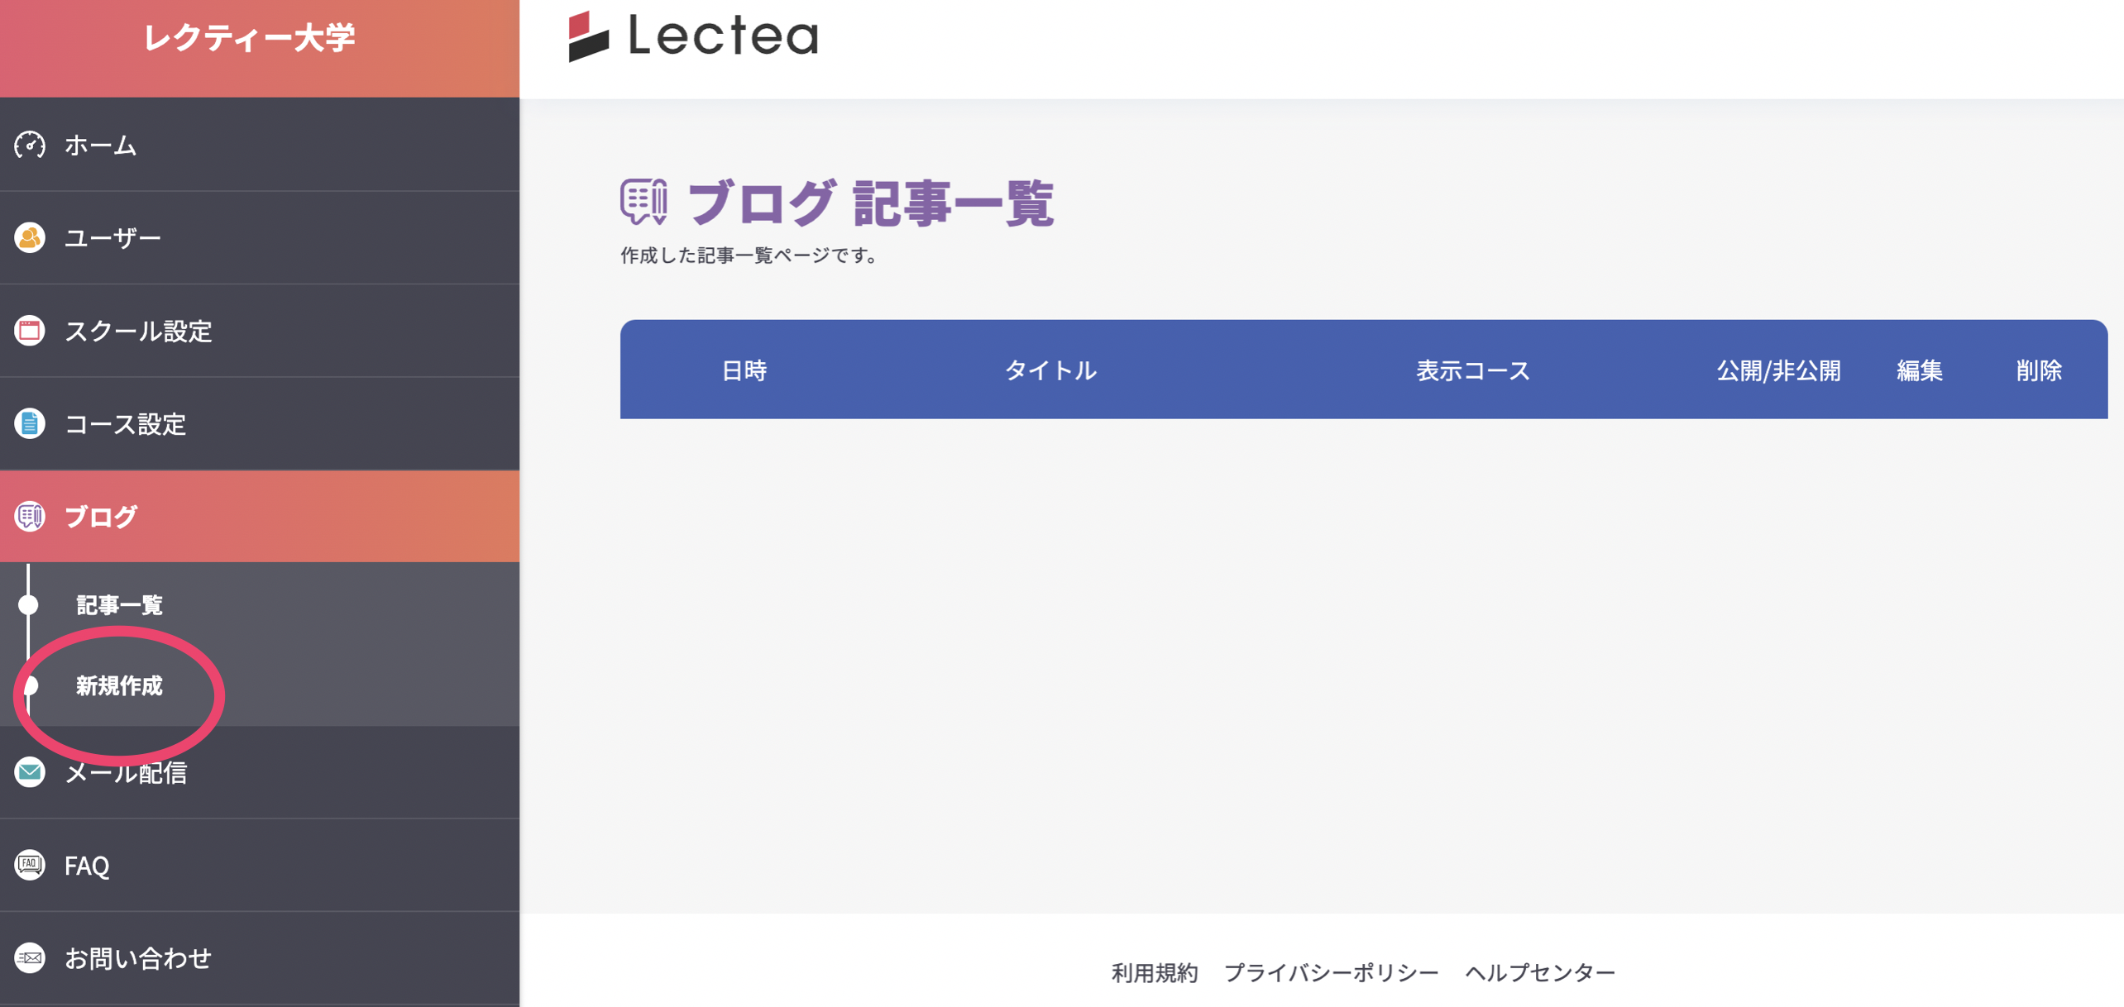This screenshot has height=1007, width=2124.
Task: Click the お問い合わせ mail icon
Action: pos(30,958)
